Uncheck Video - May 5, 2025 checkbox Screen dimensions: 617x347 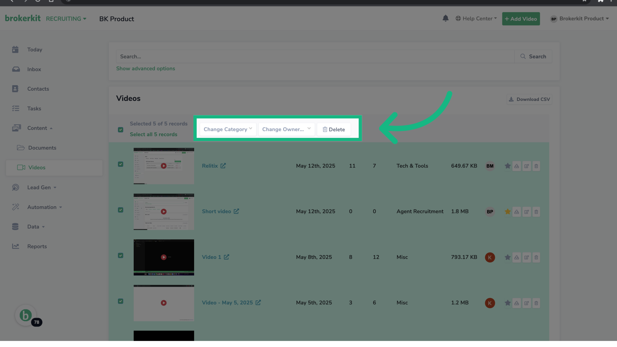(x=121, y=301)
